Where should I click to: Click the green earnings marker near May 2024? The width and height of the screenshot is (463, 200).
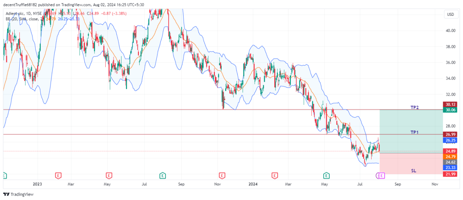pyautogui.click(x=326, y=175)
